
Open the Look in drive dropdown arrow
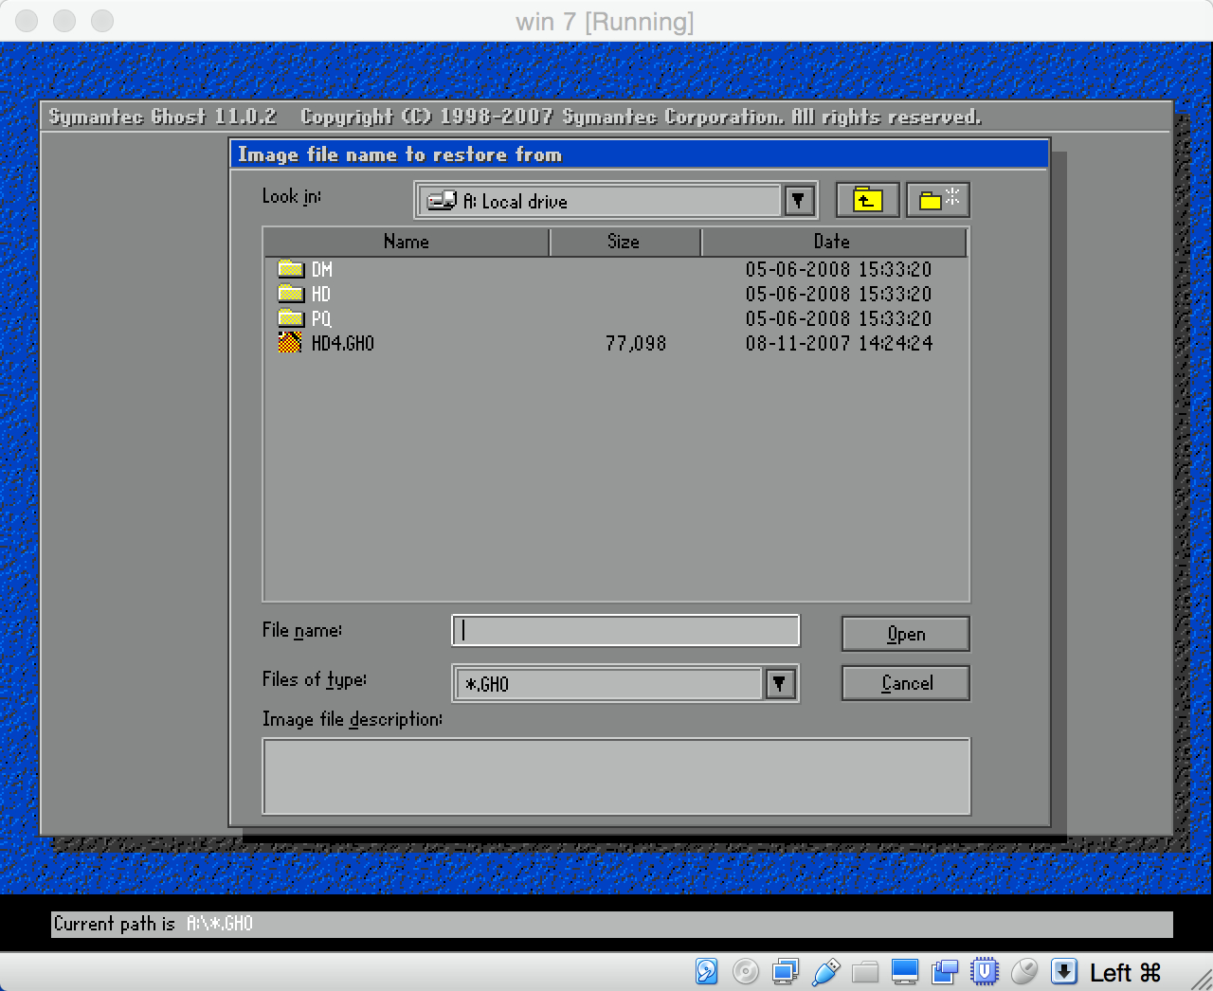click(798, 200)
